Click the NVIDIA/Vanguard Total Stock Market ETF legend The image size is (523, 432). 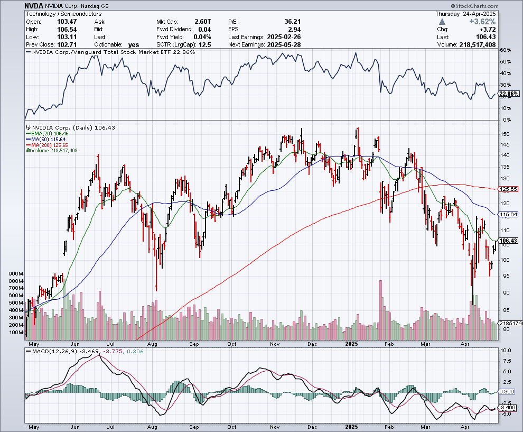pyautogui.click(x=111, y=52)
